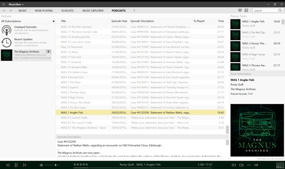285x169 pixels.
Task: Switch to the Now Playing tab
Action: click(x=44, y=11)
